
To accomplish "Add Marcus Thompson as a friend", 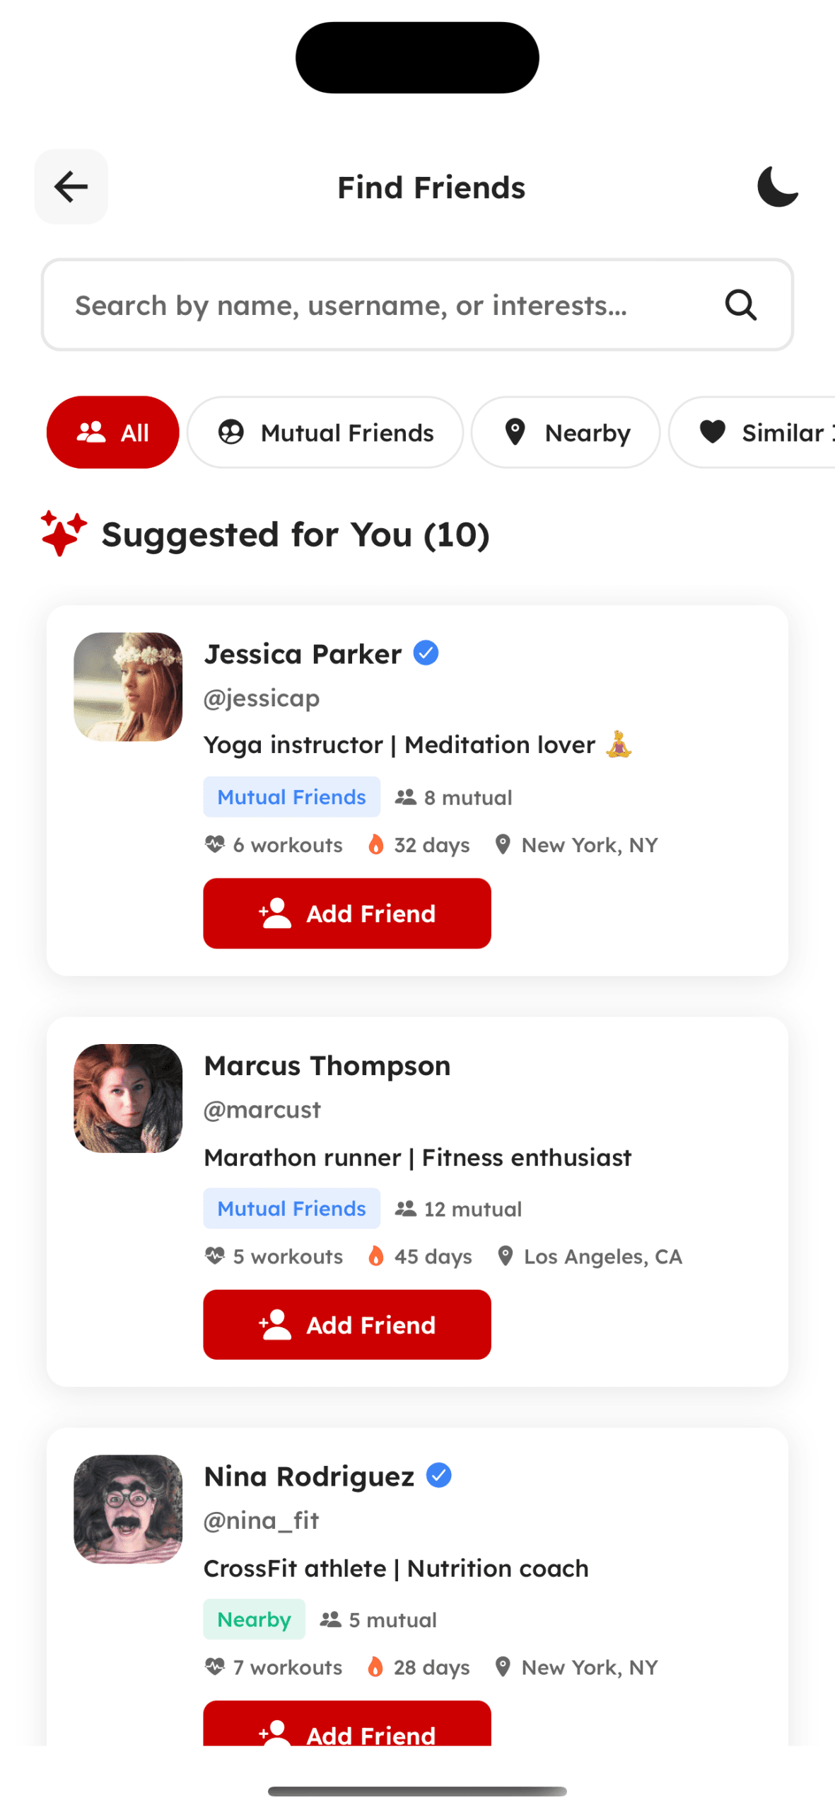I will click(x=347, y=1324).
